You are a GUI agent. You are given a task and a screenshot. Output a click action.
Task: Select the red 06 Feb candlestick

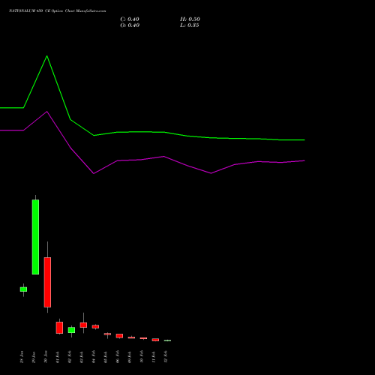coord(119,336)
